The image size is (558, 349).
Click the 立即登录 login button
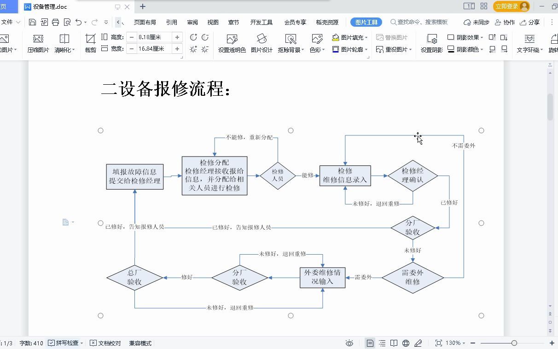point(511,6)
